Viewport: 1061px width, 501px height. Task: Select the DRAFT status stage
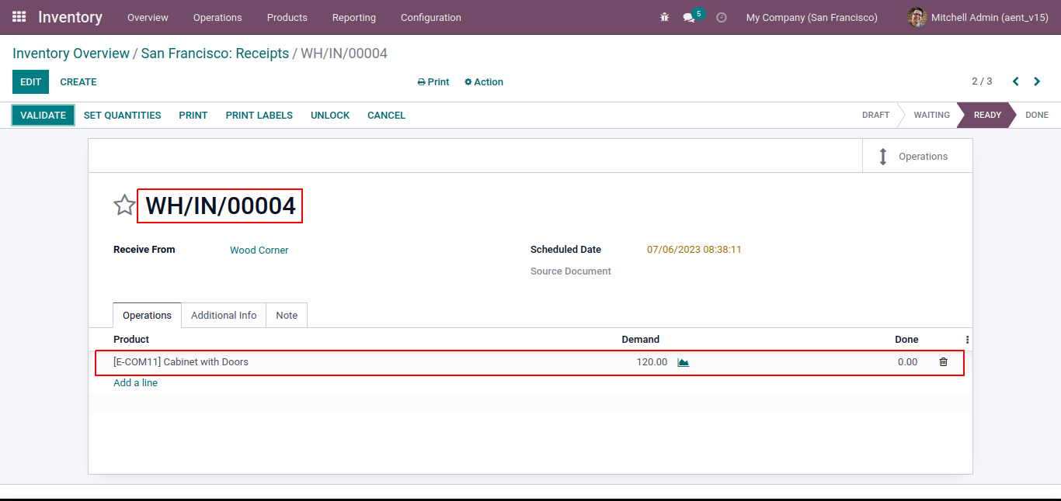click(875, 115)
